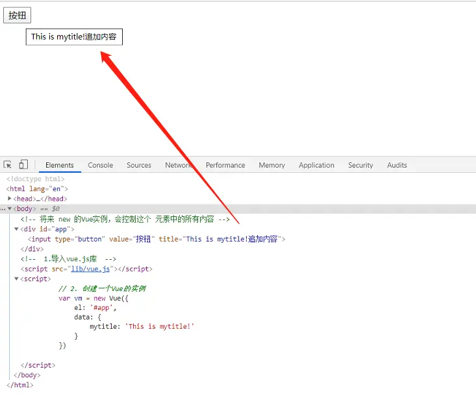Image resolution: width=476 pixels, height=404 pixels.
Task: Open the Network tab
Action: pyautogui.click(x=179, y=165)
